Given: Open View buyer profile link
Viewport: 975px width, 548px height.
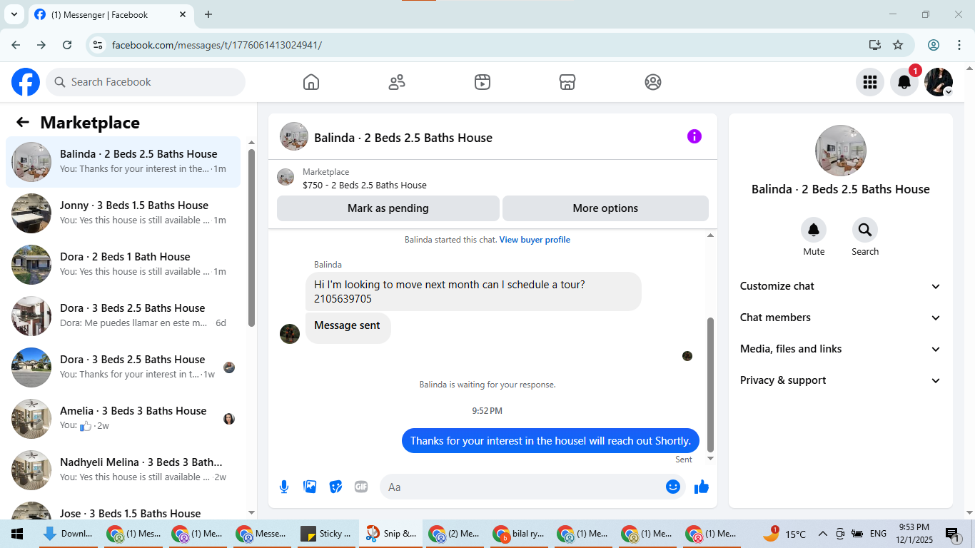Looking at the screenshot, I should click(x=535, y=240).
